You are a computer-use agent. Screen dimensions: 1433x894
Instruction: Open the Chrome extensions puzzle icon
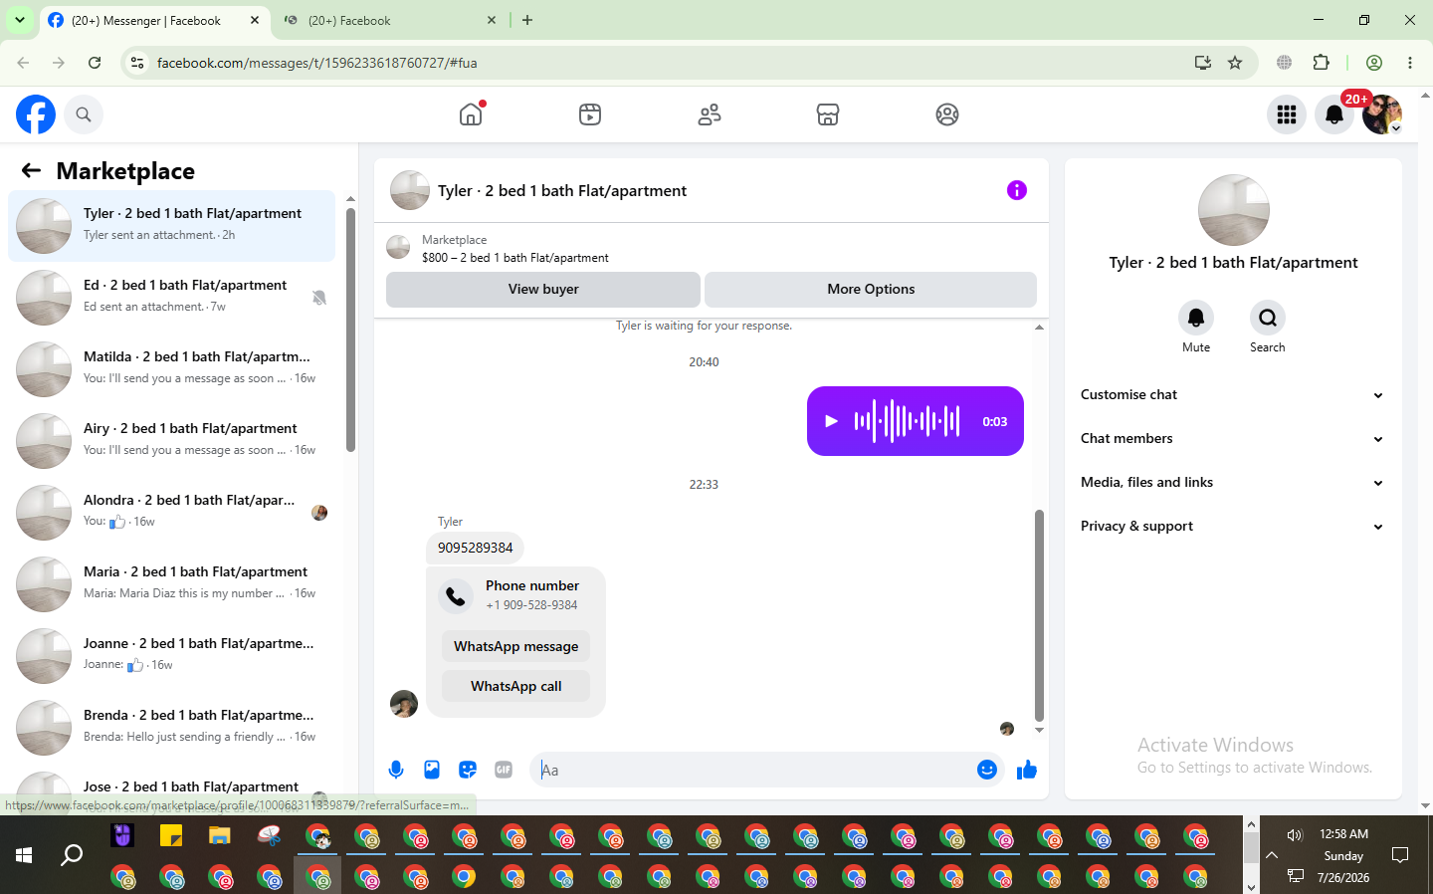1322,63
